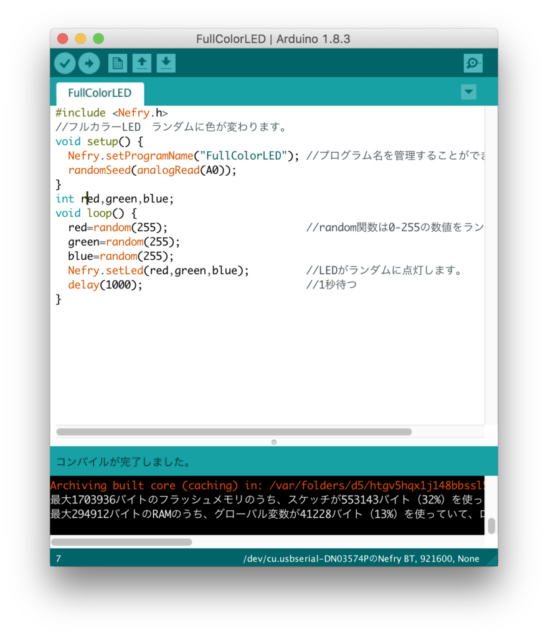This screenshot has height=638, width=548.
Task: Save the sketch with the down-arrow icon
Action: pos(166,63)
